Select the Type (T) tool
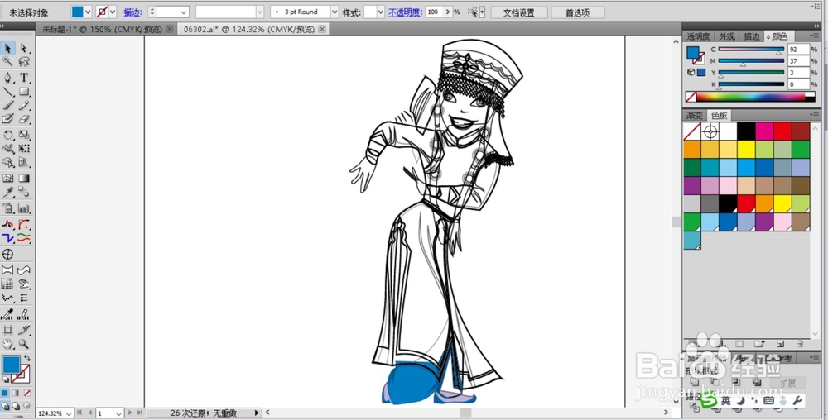The width and height of the screenshot is (828, 420). pos(24,78)
